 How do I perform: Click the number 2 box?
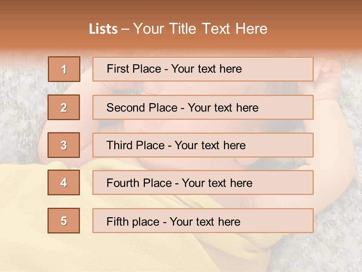[x=64, y=107]
